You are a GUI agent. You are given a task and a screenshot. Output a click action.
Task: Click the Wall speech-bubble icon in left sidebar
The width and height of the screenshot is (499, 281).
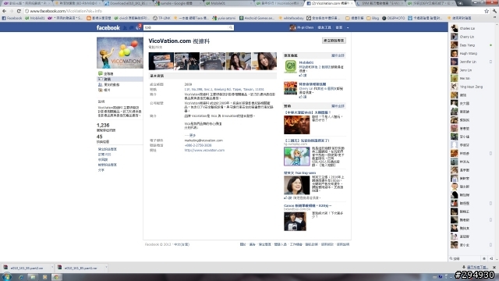tap(101, 73)
